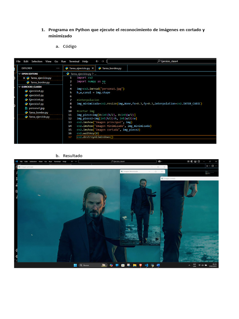The width and height of the screenshot is (239, 319).
Task: Open the Copilot icon dropdown in title bar
Action: click(x=160, y=161)
